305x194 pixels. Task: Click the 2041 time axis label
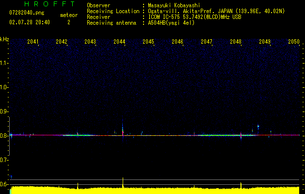pyautogui.click(x=32, y=41)
